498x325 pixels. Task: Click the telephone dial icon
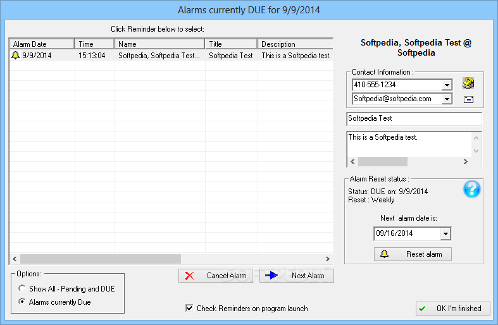(x=468, y=83)
